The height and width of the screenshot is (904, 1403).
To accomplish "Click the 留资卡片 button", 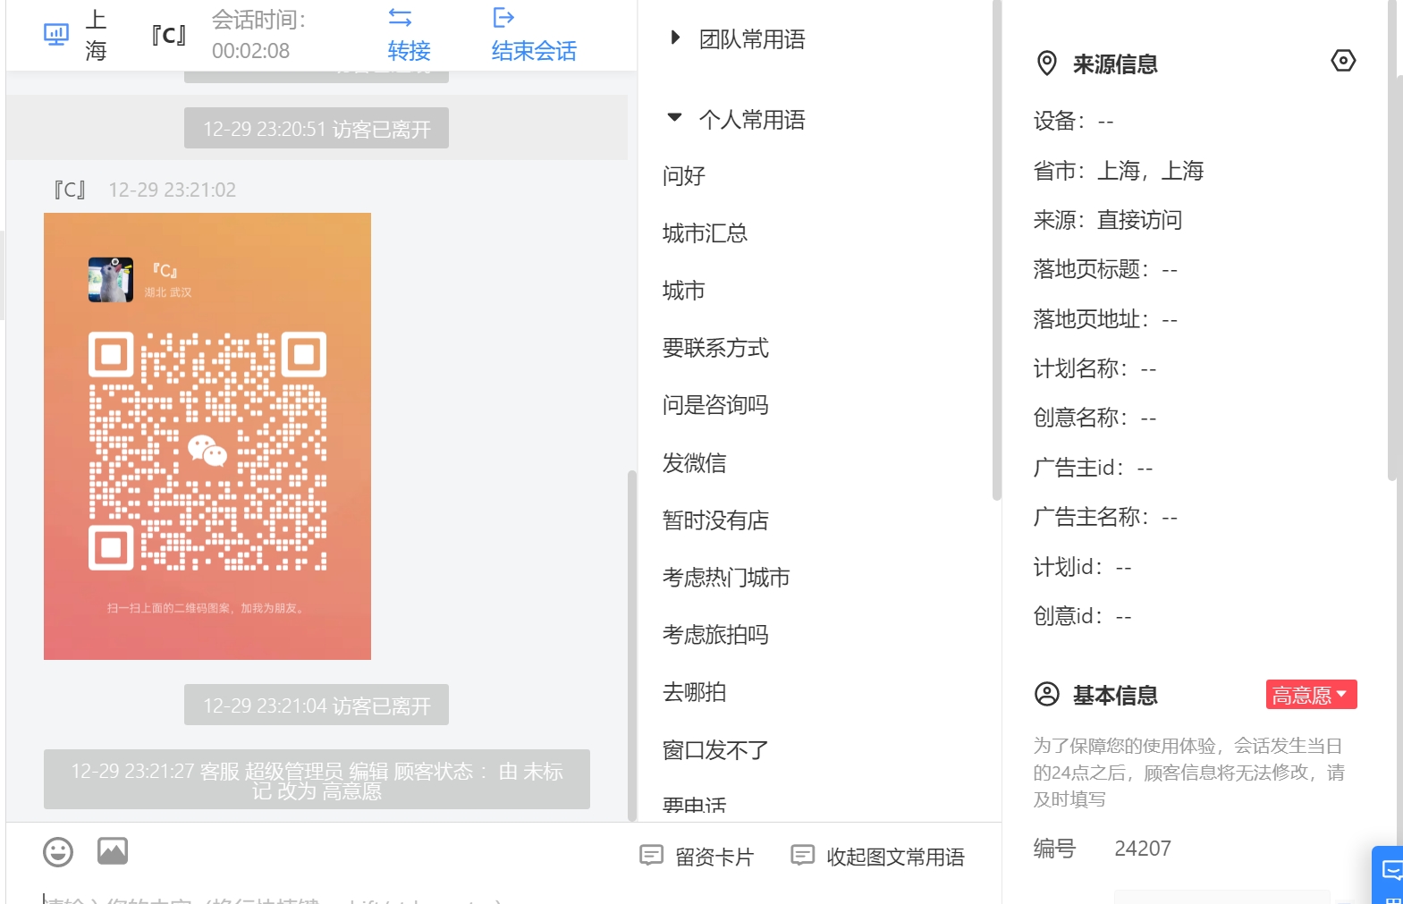I will pos(697,857).
